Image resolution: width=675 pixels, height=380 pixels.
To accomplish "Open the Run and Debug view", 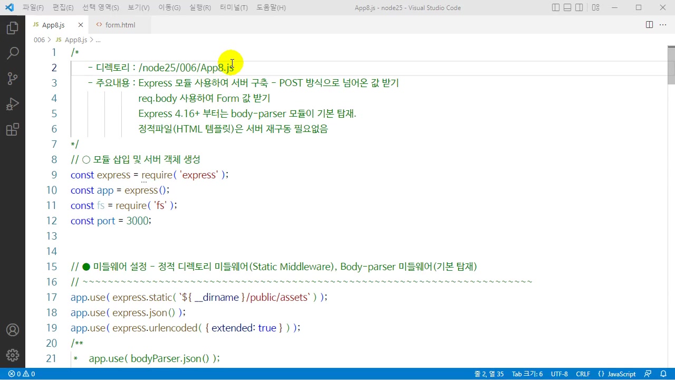I will [13, 104].
